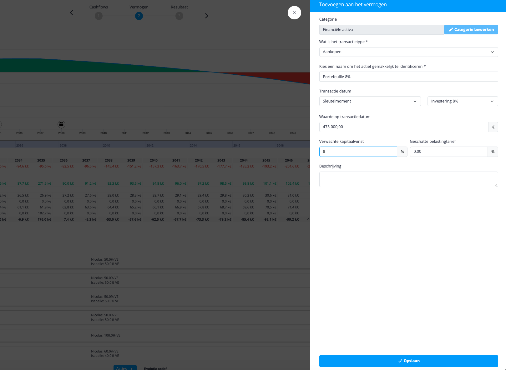Open the Resultaat step 3 circle
Viewport: 506px width, 370px height.
179,16
